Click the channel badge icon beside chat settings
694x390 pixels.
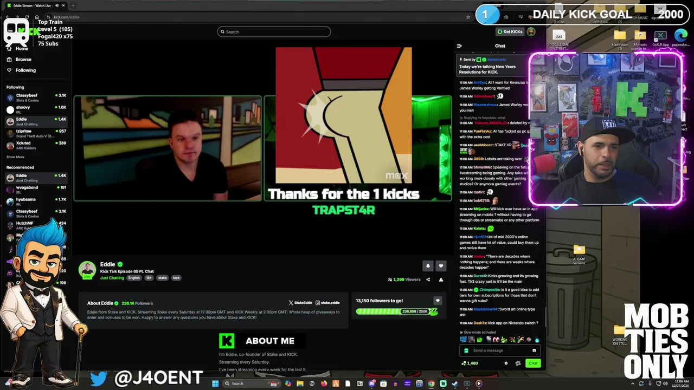[x=518, y=363]
